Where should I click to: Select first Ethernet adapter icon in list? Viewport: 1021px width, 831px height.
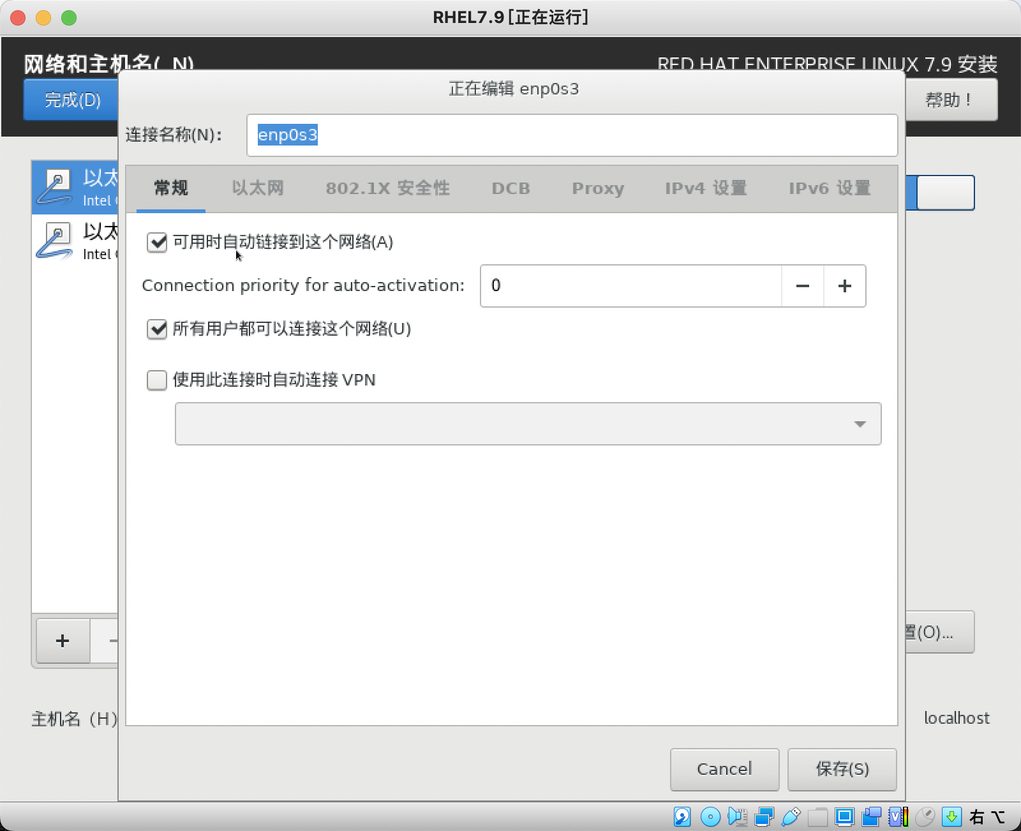[55, 187]
